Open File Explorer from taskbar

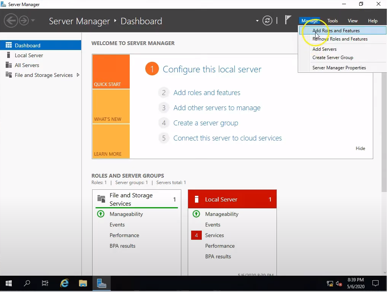point(83,283)
